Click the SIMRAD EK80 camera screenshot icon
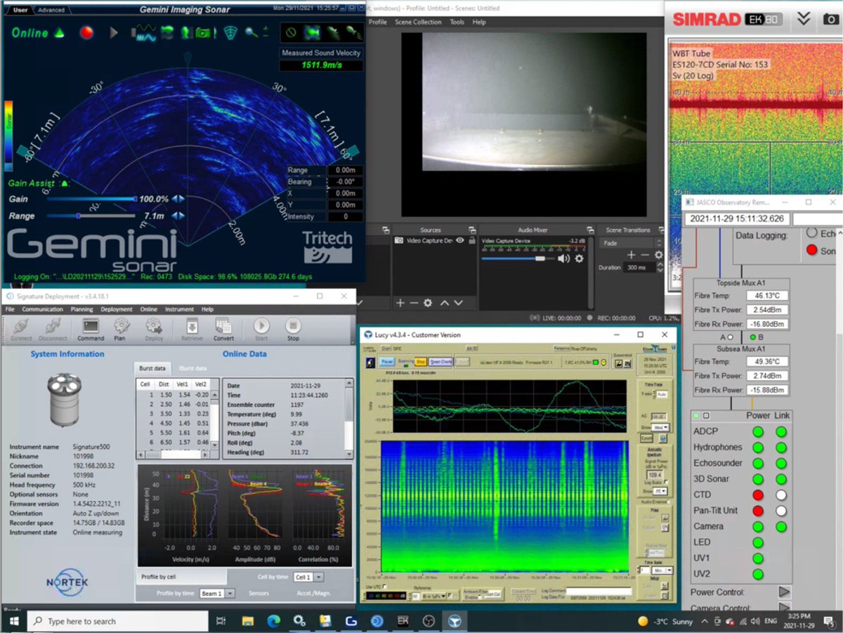The width and height of the screenshot is (843, 633). click(830, 19)
